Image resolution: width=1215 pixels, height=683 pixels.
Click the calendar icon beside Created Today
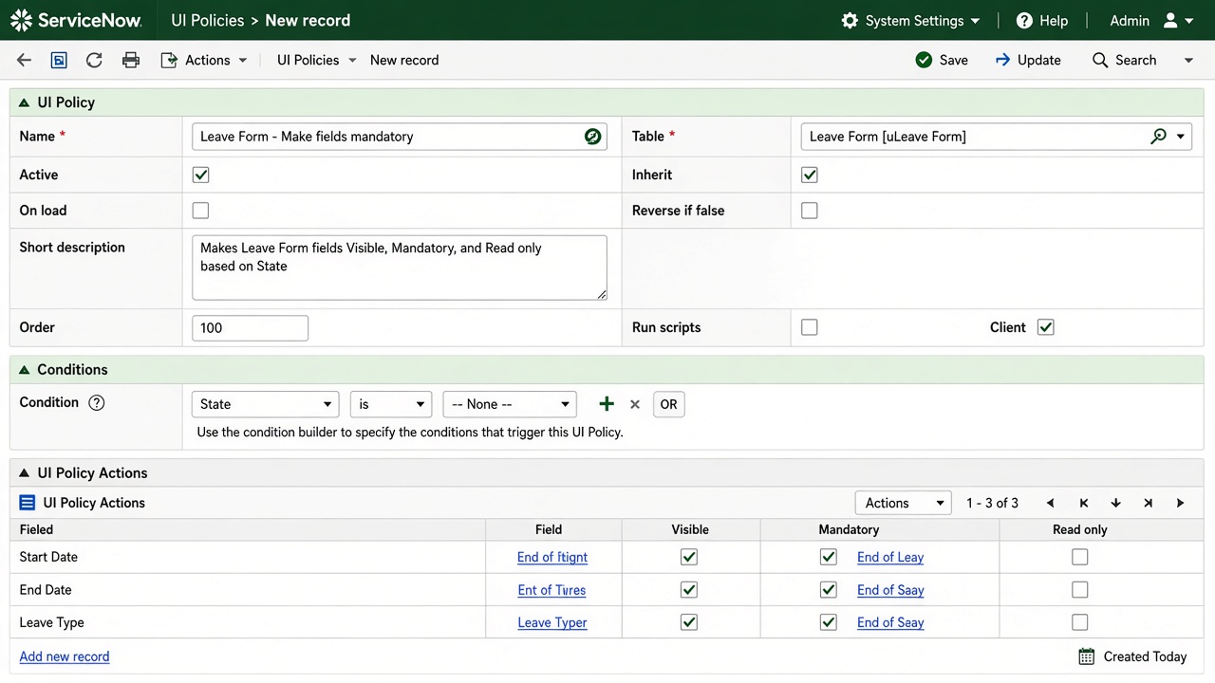click(1087, 656)
